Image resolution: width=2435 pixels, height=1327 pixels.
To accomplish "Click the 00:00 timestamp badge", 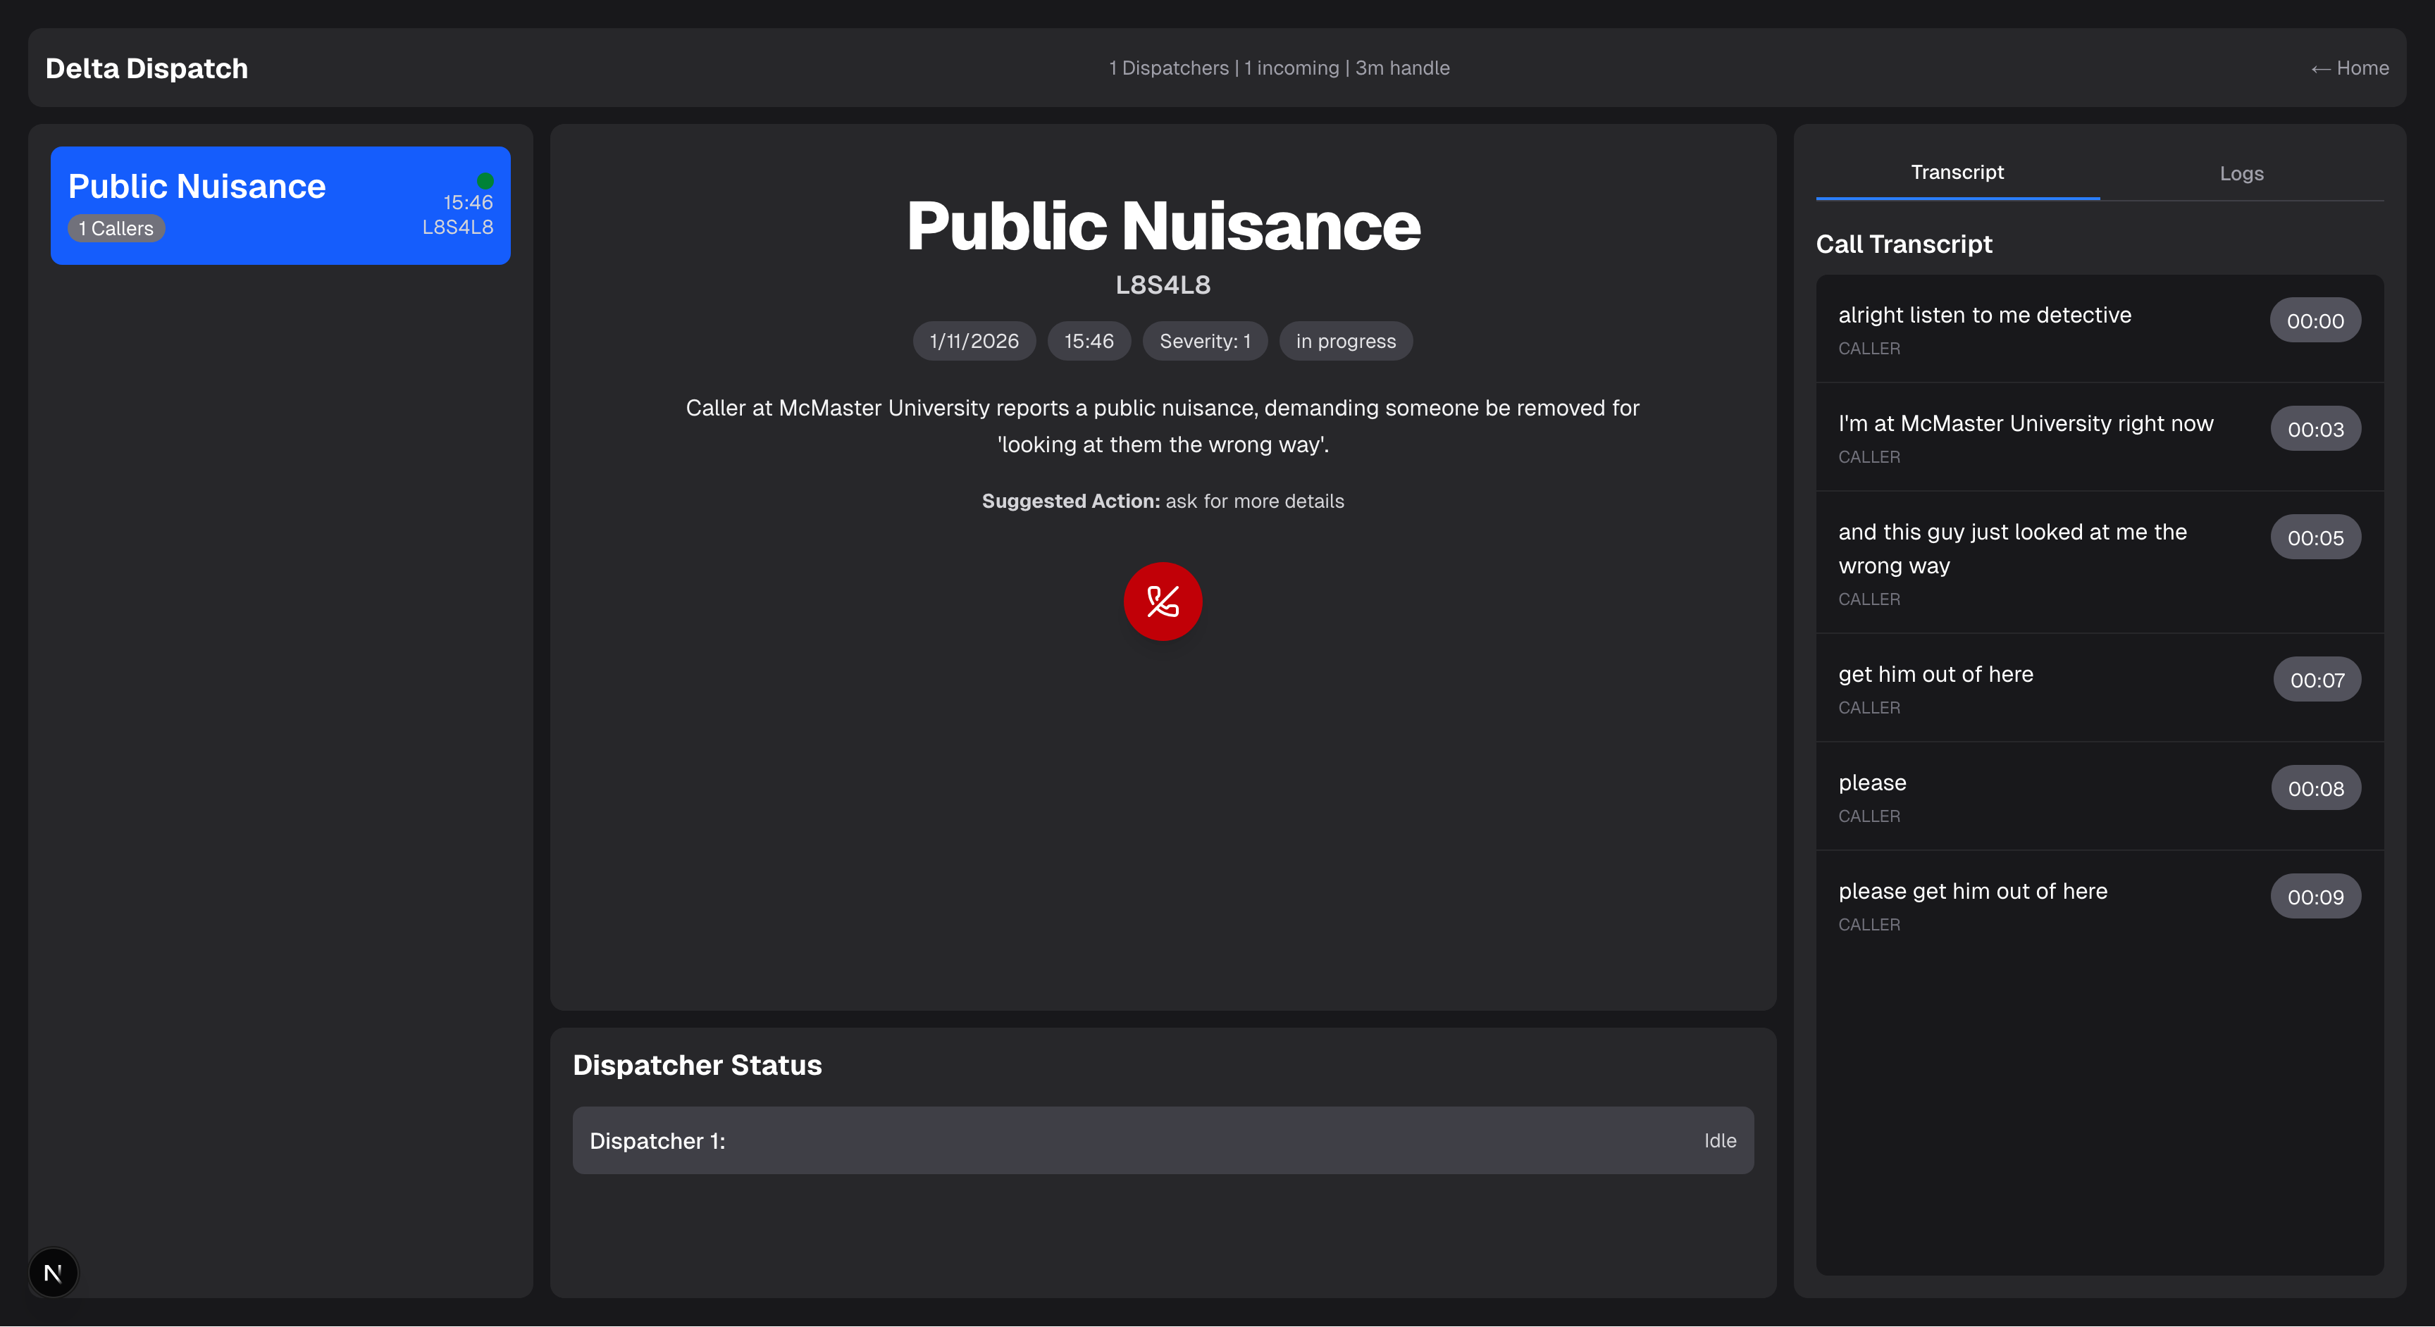I will point(2314,320).
